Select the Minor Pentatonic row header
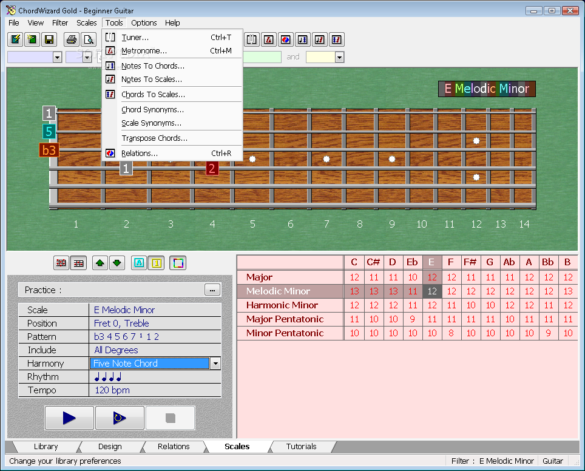Viewport: 585px width, 471px height. tap(290, 333)
